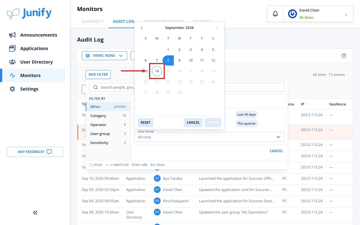Click Cancel in the filter panel
360x225 pixels.
pyautogui.click(x=276, y=151)
